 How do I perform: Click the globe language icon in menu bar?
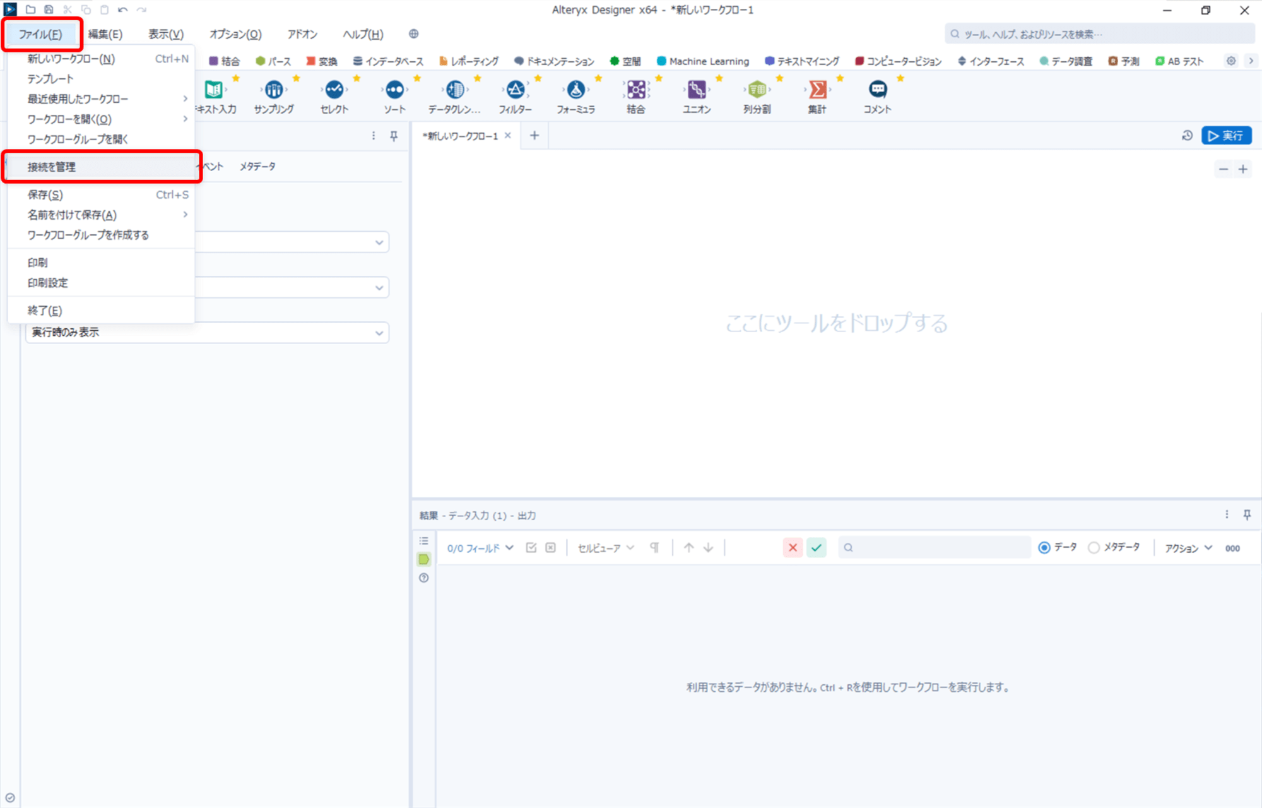pos(414,34)
